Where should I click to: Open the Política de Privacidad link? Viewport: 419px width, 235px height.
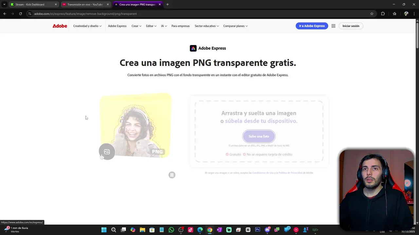[x=290, y=173]
